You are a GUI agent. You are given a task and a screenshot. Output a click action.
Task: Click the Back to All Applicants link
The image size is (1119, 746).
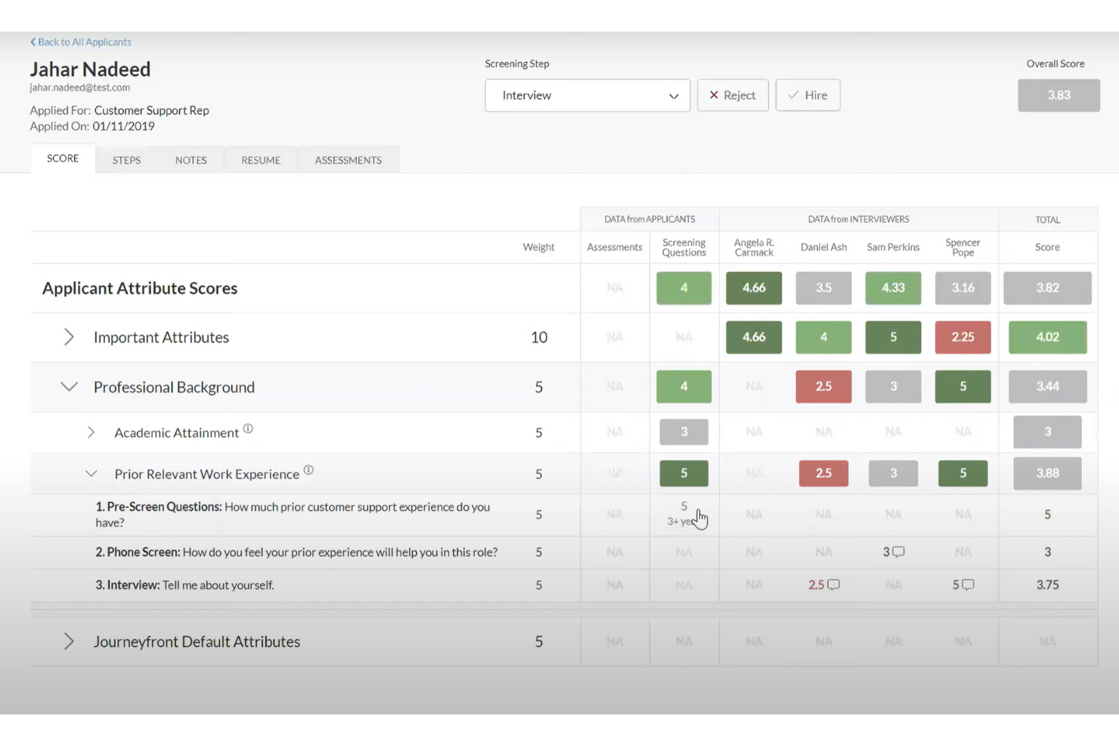point(84,42)
